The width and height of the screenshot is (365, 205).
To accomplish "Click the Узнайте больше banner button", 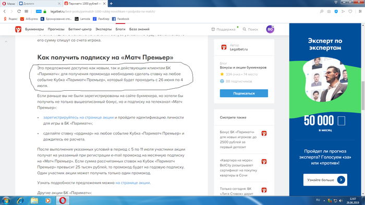I will (x=325, y=180).
